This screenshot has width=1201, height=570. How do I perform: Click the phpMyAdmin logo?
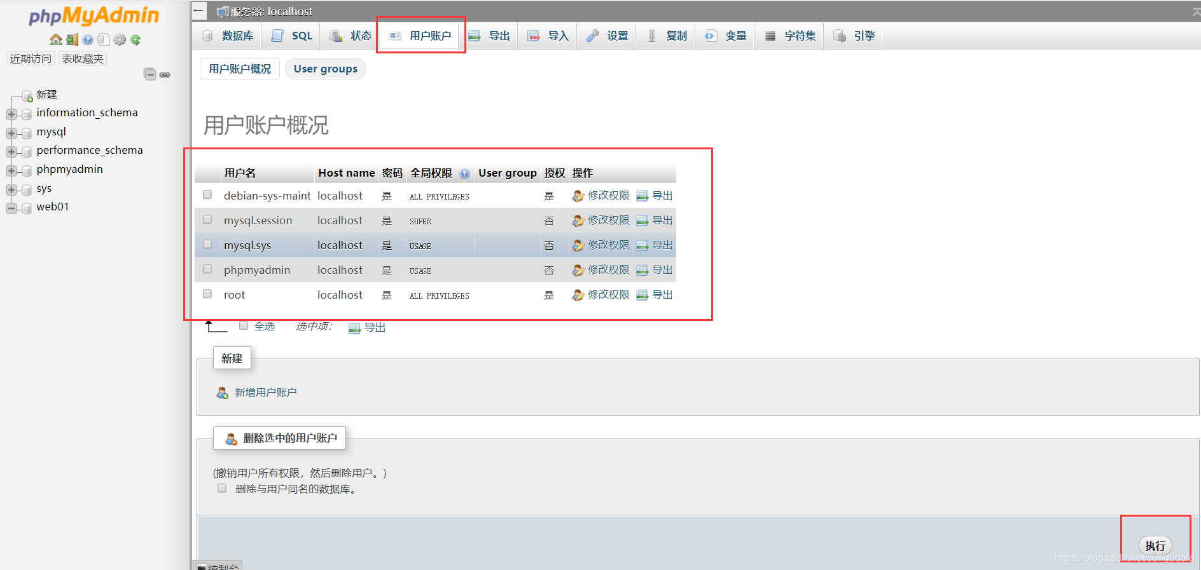pyautogui.click(x=94, y=15)
